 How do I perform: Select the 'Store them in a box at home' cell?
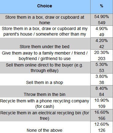point(45,20)
